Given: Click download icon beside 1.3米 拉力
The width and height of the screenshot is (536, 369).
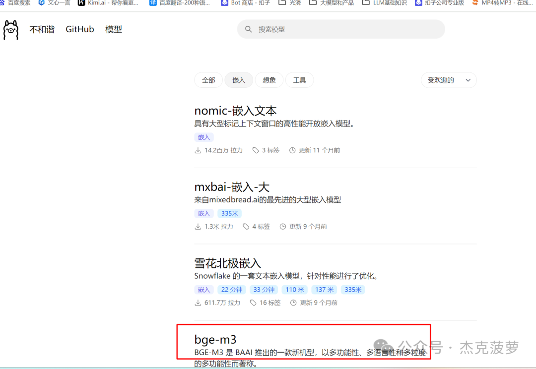Looking at the screenshot, I should tap(198, 227).
